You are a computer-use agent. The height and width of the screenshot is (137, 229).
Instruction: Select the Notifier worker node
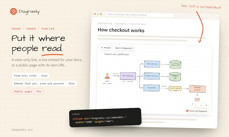coord(197,89)
